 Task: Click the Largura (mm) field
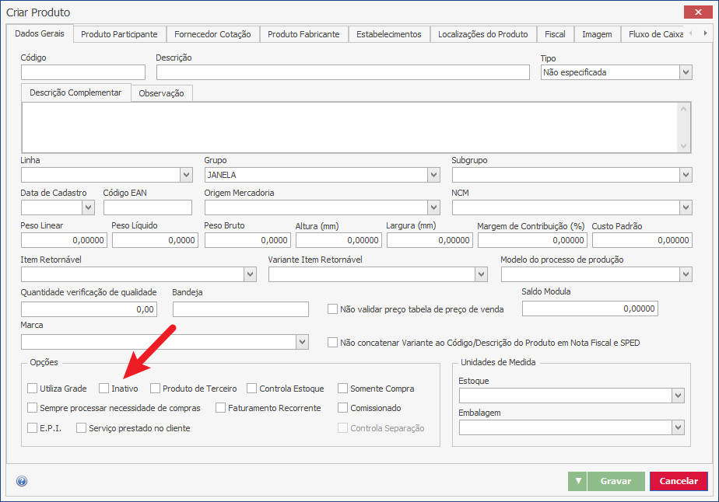click(430, 240)
